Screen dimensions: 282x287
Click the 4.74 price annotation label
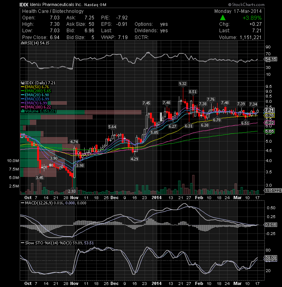(x=74, y=141)
